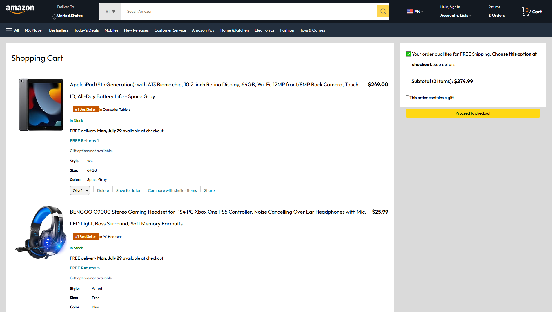Save the iPad for later
552x312 pixels.
point(128,190)
